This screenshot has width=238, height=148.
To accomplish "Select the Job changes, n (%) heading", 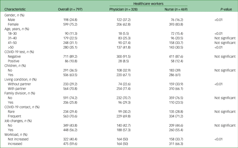I will (x=18, y=121).
